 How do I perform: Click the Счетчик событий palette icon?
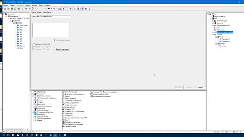[63, 126]
